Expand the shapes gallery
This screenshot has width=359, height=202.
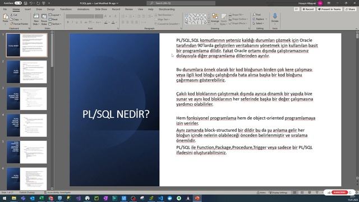[x=209, y=23]
